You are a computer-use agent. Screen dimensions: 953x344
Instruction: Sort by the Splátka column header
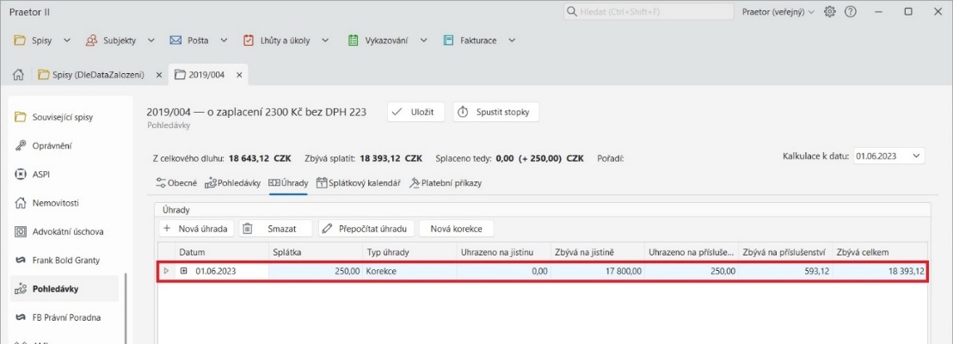316,252
